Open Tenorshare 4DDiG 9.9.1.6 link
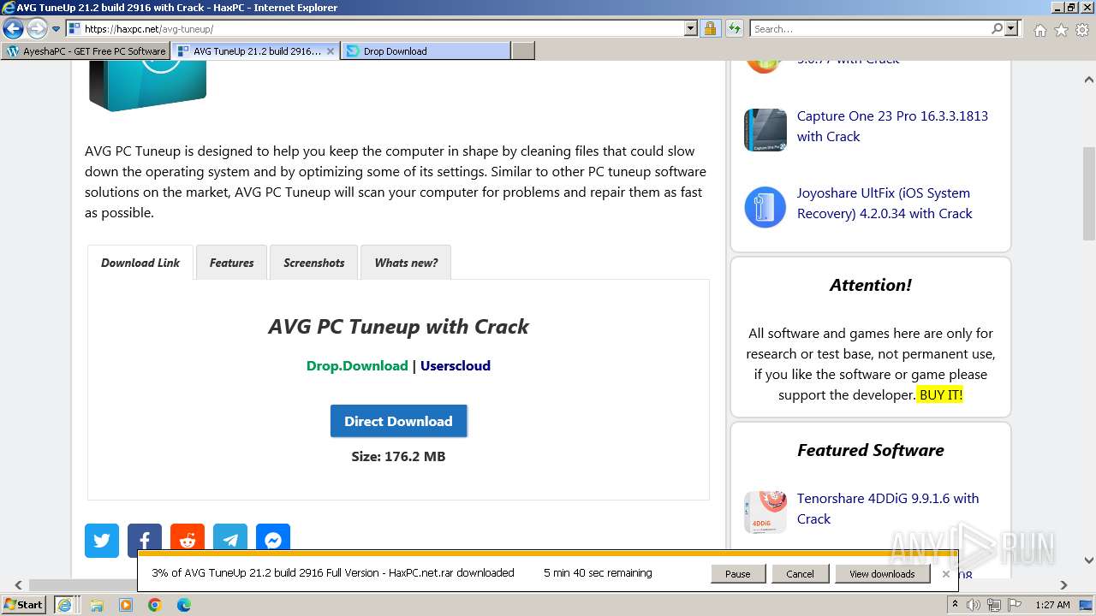Screen dimensions: 1096x616 [x=888, y=508]
